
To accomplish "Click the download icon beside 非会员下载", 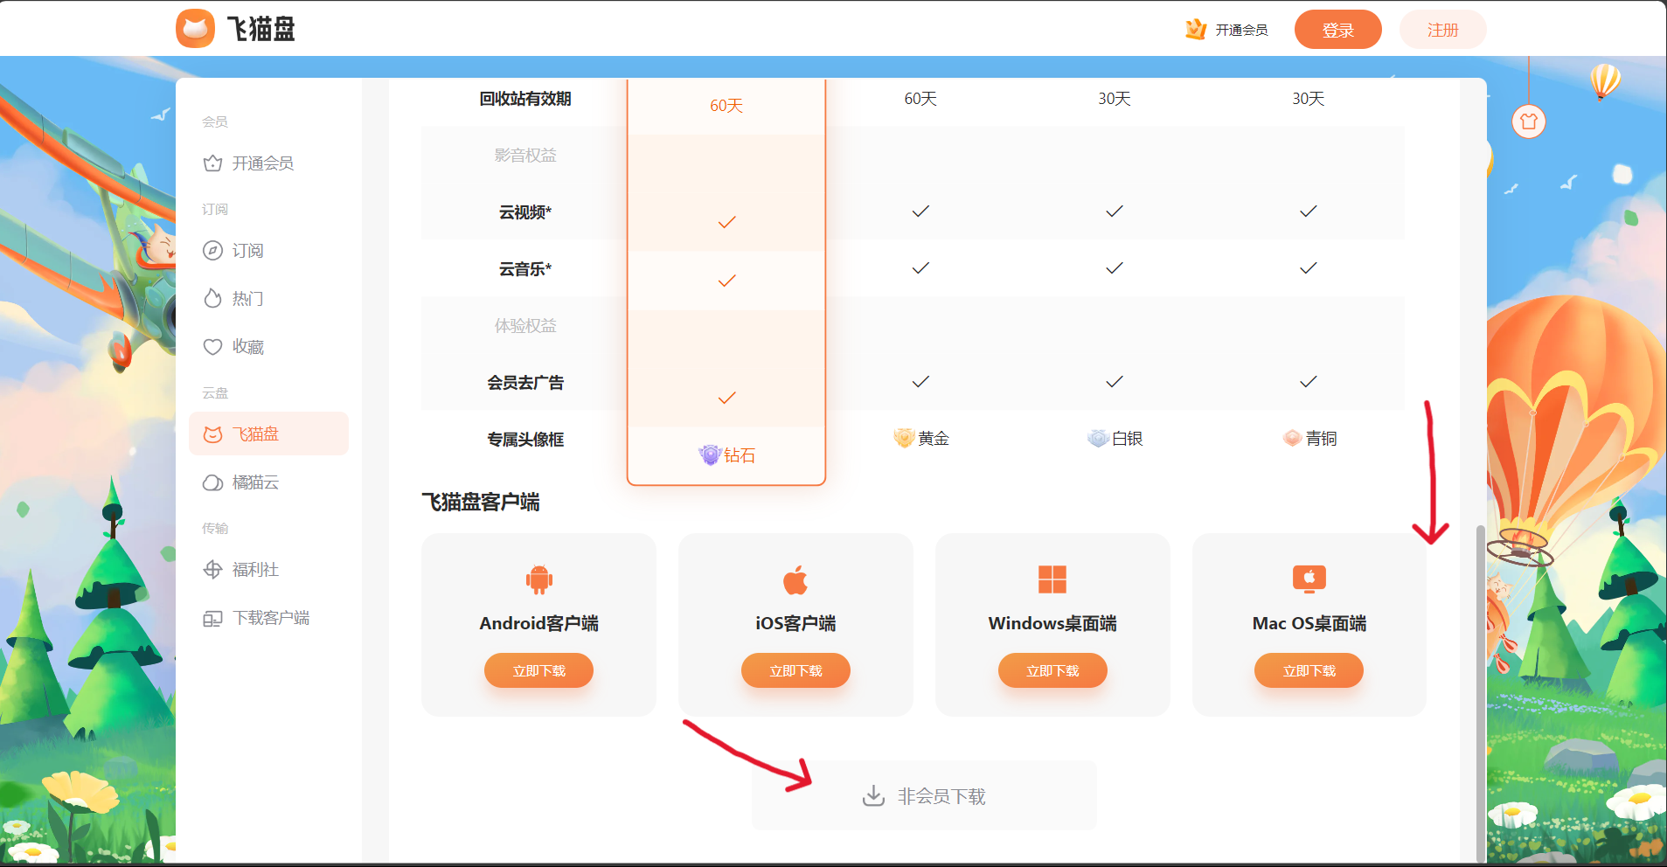I will pyautogui.click(x=873, y=796).
